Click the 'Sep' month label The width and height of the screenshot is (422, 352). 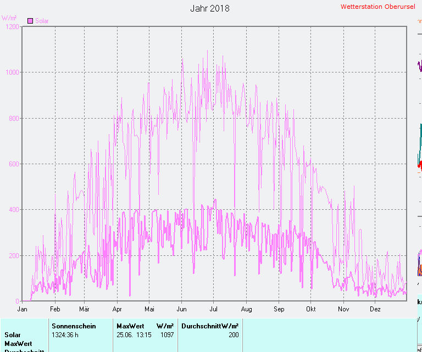coord(279,309)
